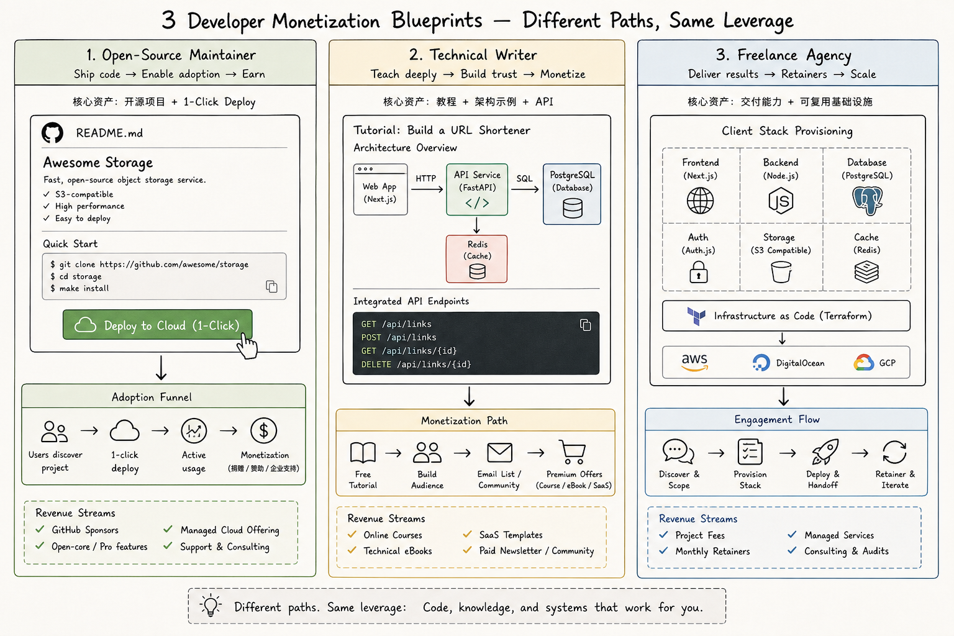
Task: Select the 2. Technical Writer header
Action: point(477,63)
